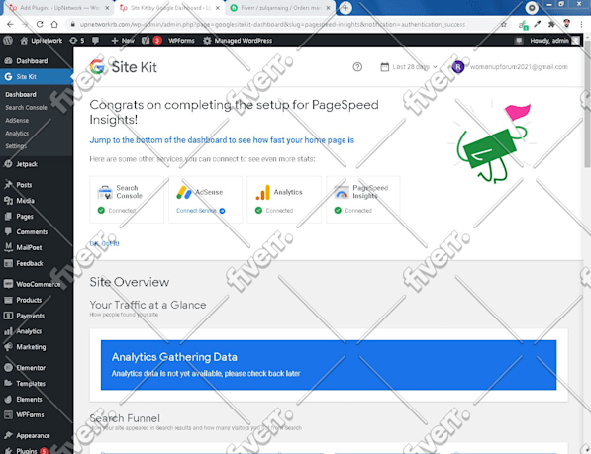Open Search Console submenu item
Viewport: 591px width, 454px height.
coord(26,107)
